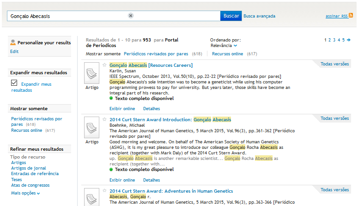The image size is (358, 206).
Task: Open Detalhes tab for the Resources Careers article
Action: (152, 109)
